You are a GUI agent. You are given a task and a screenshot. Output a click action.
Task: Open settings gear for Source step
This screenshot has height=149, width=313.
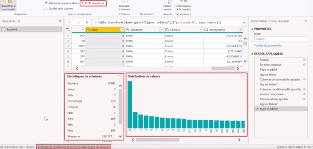pyautogui.click(x=304, y=60)
